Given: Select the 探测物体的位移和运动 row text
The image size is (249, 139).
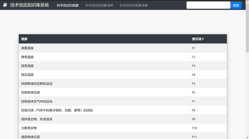Looking at the screenshot, I should pyautogui.click(x=37, y=84).
